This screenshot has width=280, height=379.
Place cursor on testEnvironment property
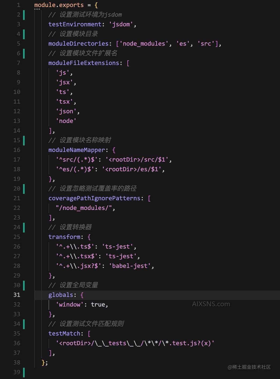[x=75, y=24]
